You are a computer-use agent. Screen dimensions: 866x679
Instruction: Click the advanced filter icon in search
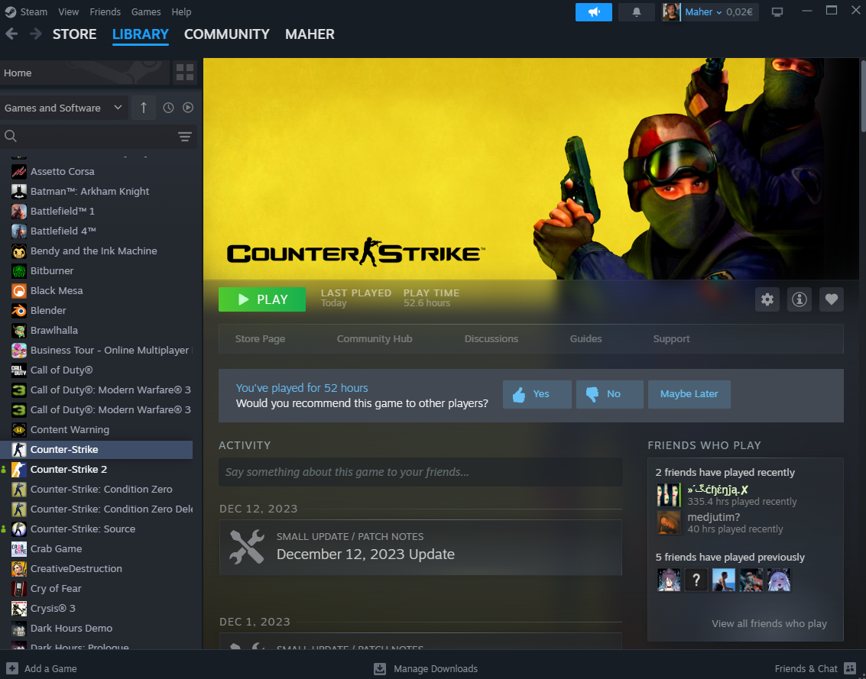[x=184, y=137]
